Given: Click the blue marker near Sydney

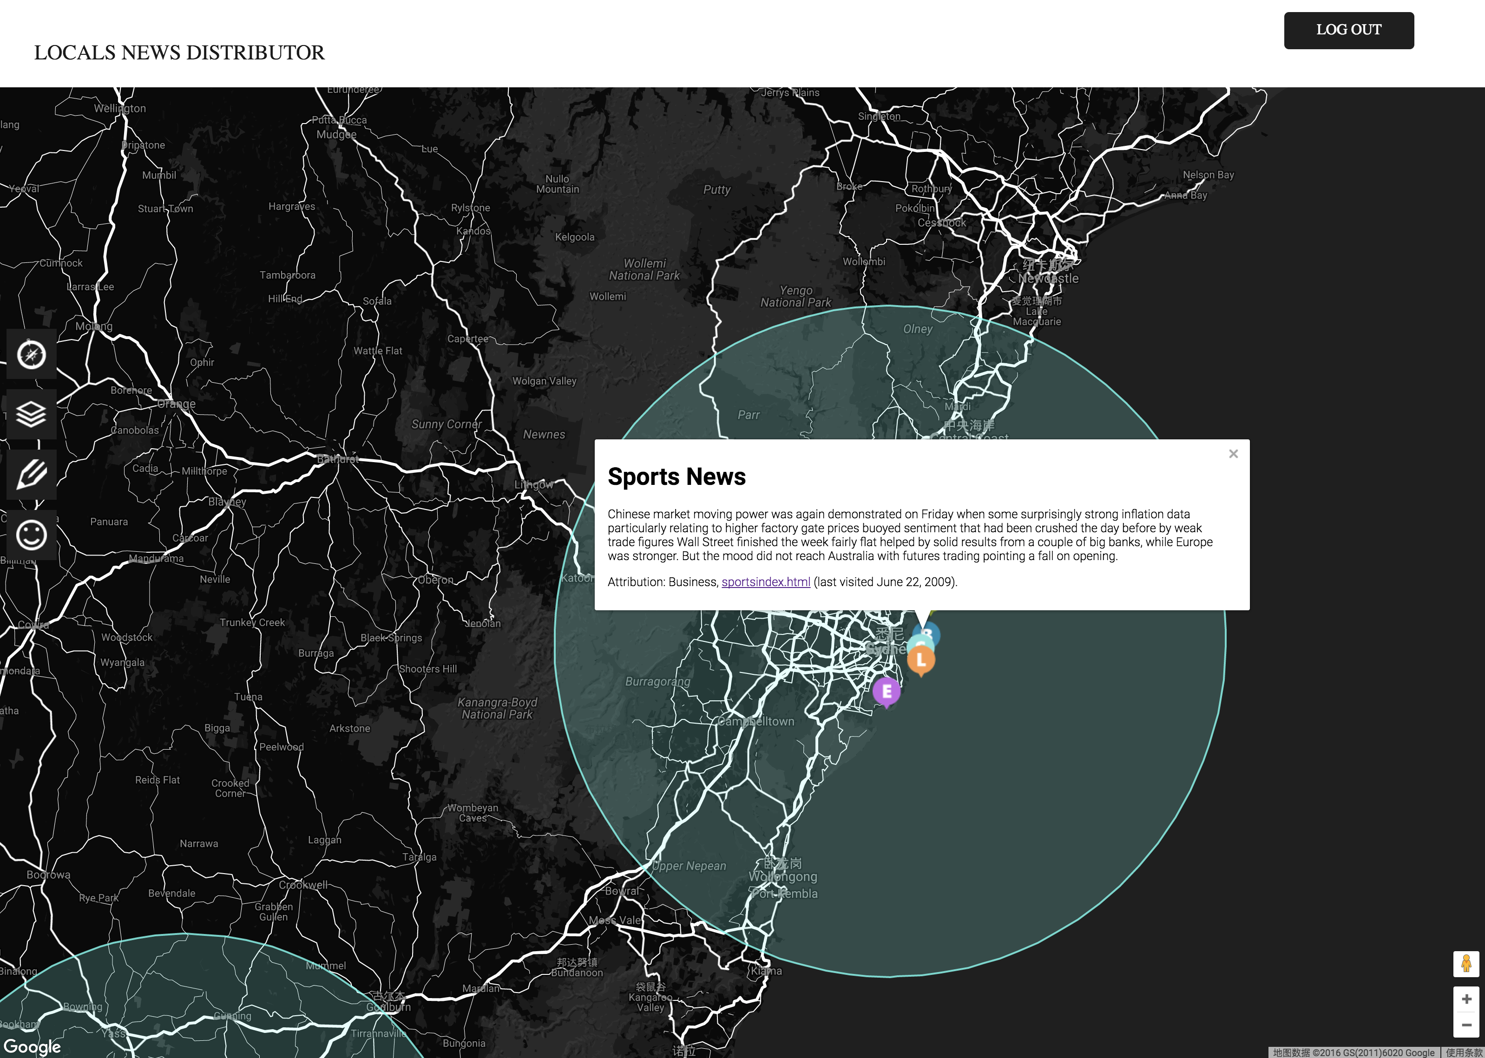Looking at the screenshot, I should coord(930,633).
